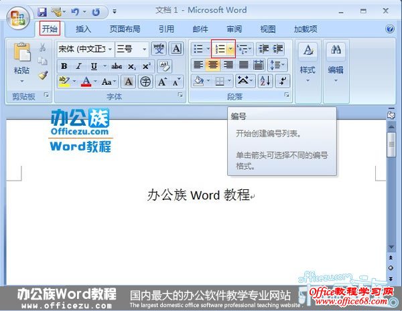
Task: Open Word Help question mark
Action: pos(390,29)
